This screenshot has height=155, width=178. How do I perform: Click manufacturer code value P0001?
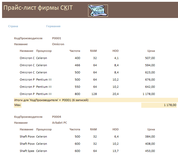coord(57,38)
